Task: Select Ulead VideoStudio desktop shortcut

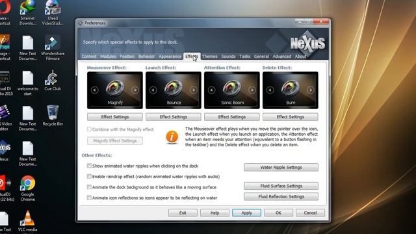Action: pos(53,13)
